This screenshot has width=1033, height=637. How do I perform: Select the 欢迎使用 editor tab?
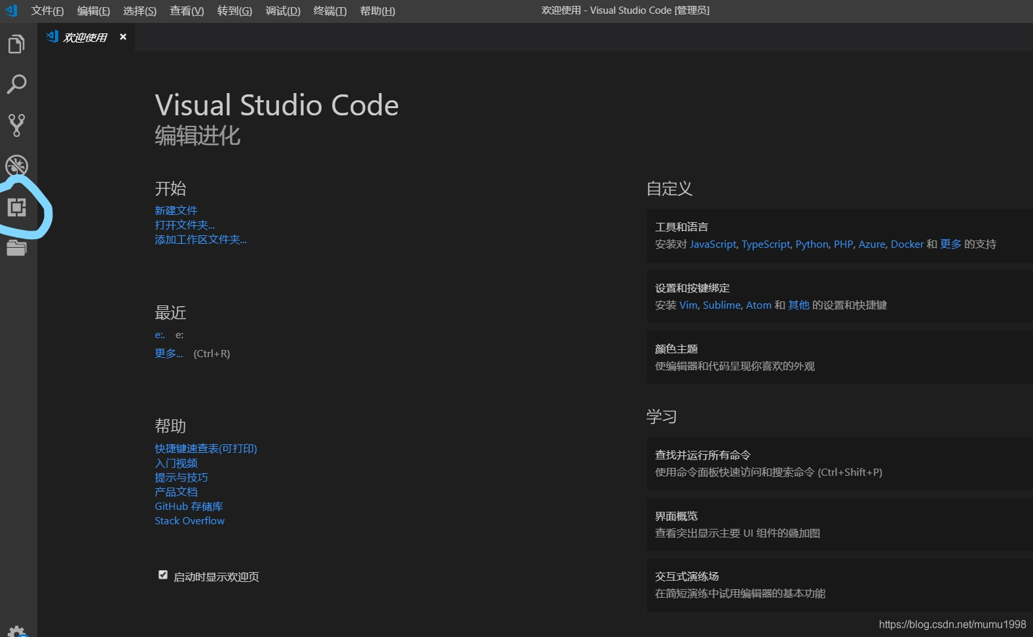pos(85,37)
